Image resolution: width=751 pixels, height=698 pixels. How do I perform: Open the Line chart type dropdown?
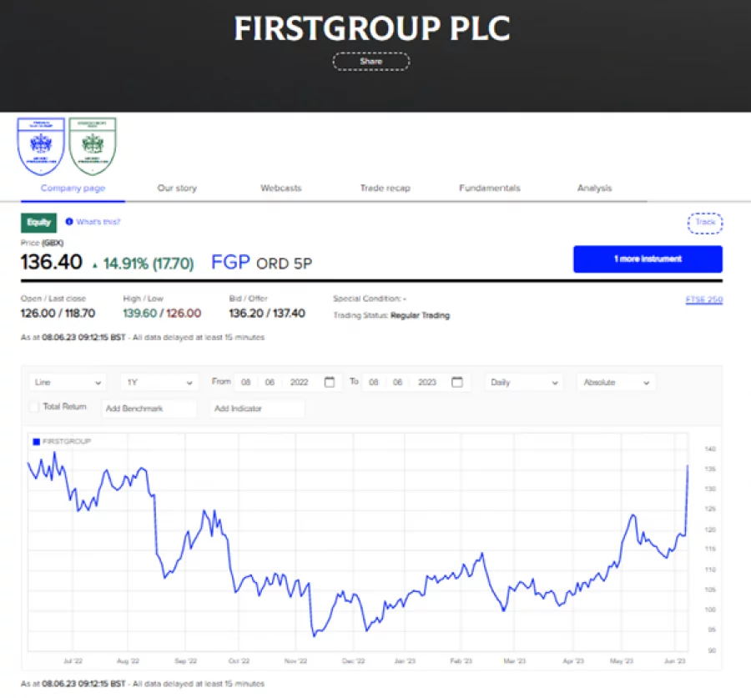coord(67,382)
